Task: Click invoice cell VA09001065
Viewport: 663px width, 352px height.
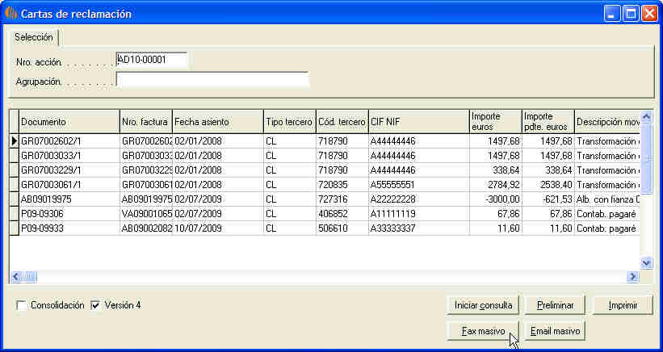Action: coord(146,214)
